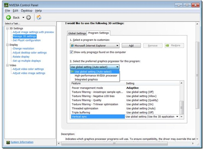This screenshot has height=151, width=206.
Task: Click the Forward arrow icon in toolbar
Action: (x=28, y=18)
